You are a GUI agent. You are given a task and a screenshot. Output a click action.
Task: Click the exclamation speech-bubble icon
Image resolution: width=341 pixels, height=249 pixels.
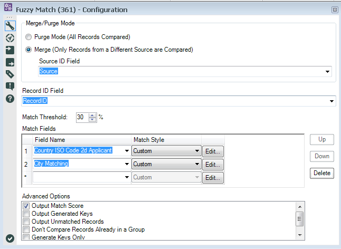[10, 86]
